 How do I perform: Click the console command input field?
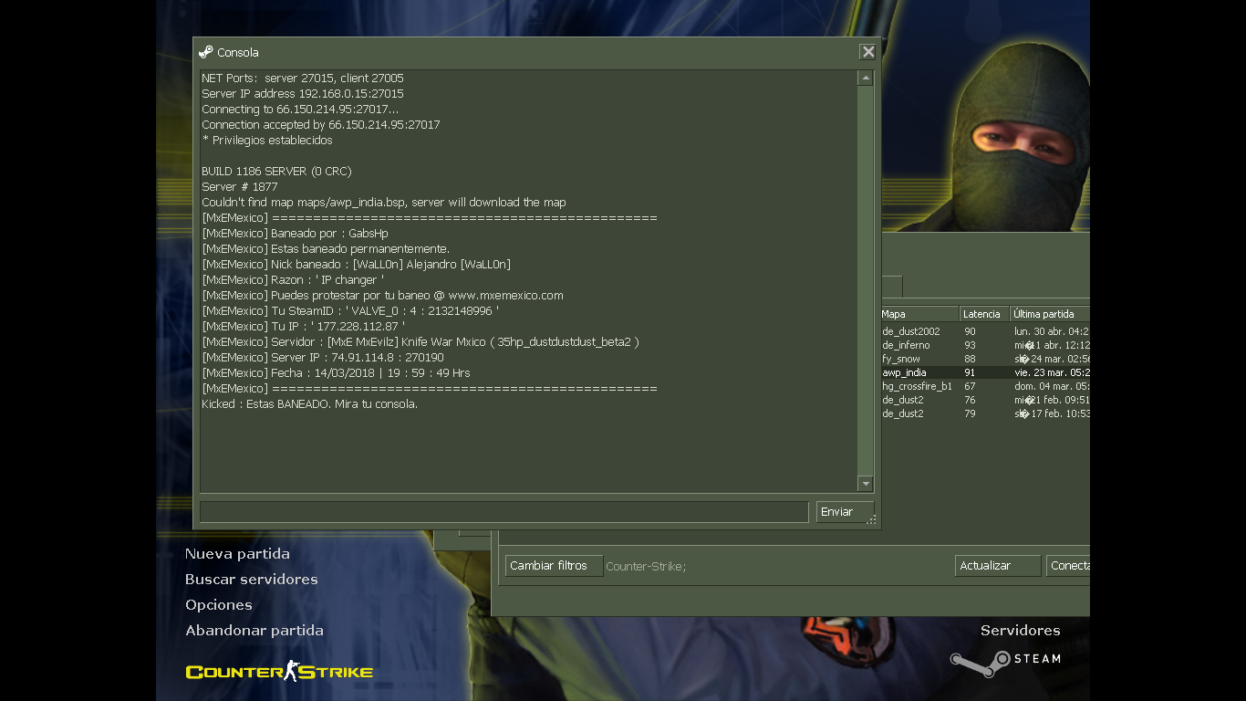pos(504,512)
